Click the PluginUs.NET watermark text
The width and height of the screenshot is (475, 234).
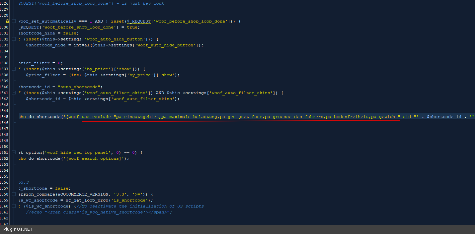(18, 229)
